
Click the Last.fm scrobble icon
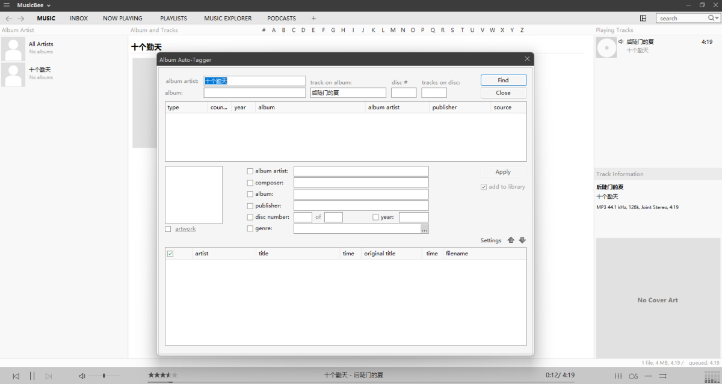pyautogui.click(x=634, y=376)
